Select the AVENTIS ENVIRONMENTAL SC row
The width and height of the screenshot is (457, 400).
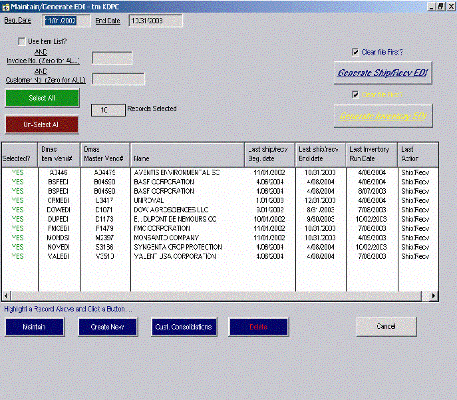point(220,172)
